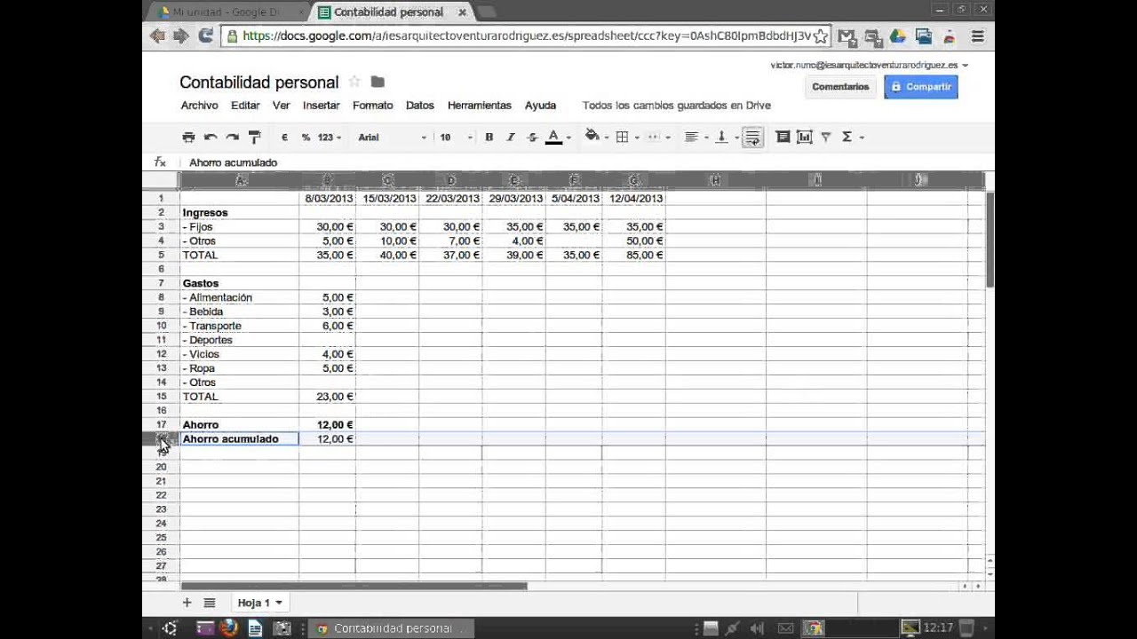Open the Arial font dropdown

[x=392, y=137]
